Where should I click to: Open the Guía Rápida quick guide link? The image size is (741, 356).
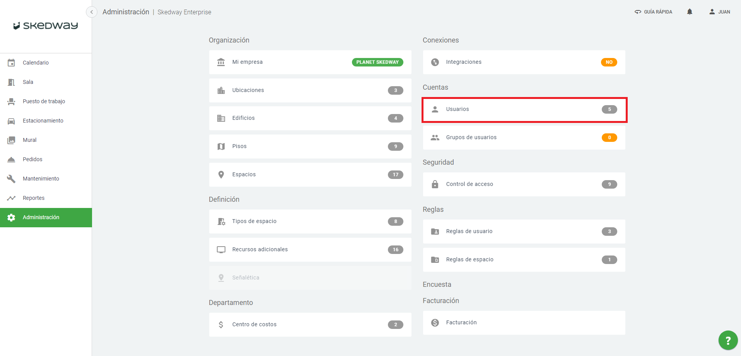coord(654,12)
